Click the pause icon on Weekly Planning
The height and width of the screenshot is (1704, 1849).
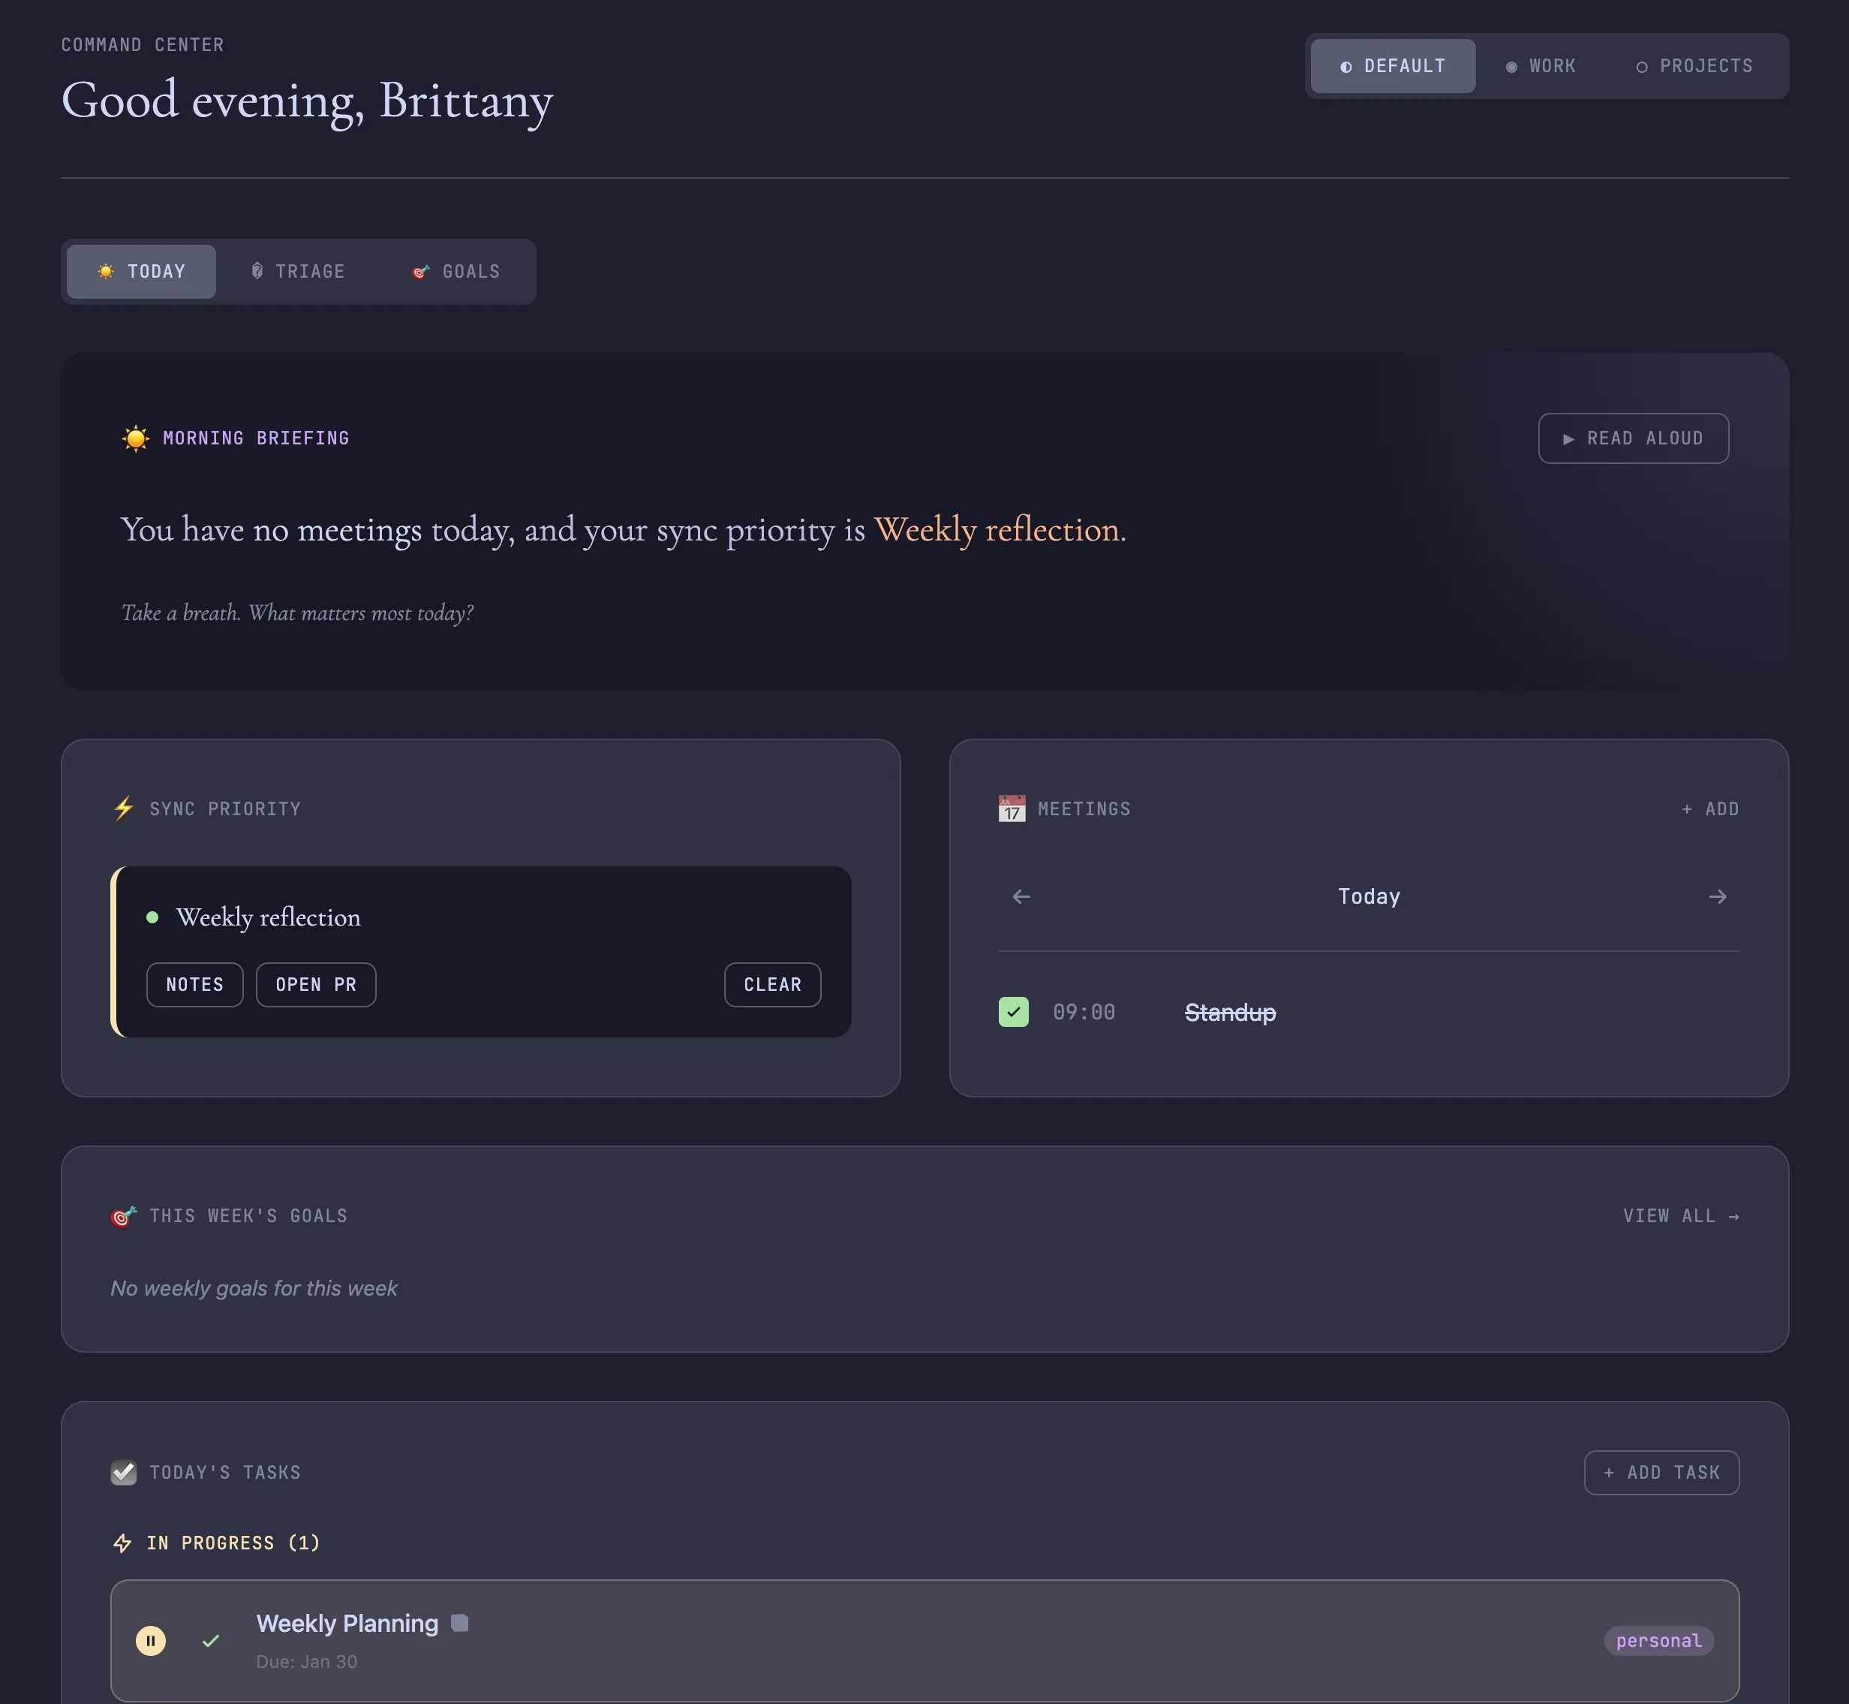150,1640
